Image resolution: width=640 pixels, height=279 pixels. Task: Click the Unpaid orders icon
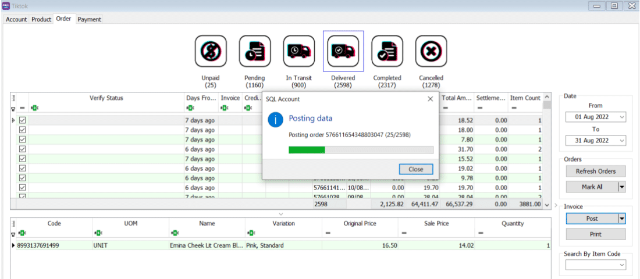pyautogui.click(x=210, y=51)
